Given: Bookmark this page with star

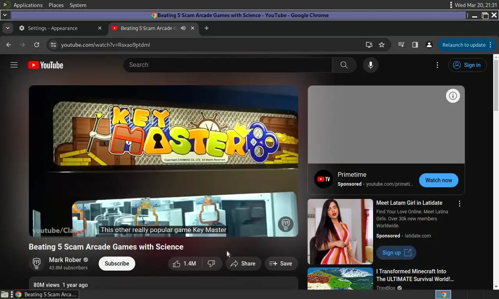Looking at the screenshot, I should pos(382,45).
